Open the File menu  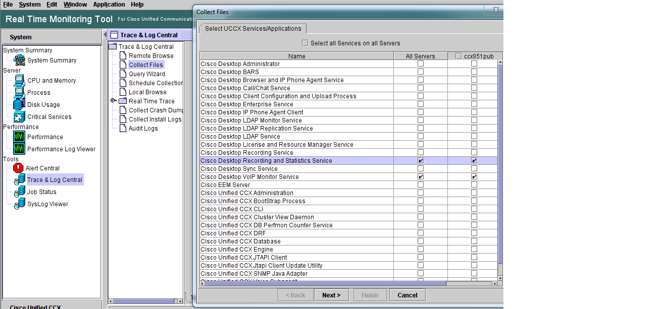(8, 5)
